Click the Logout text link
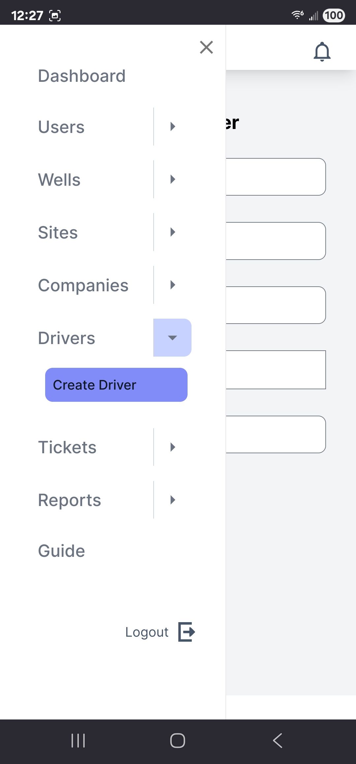 click(x=147, y=632)
